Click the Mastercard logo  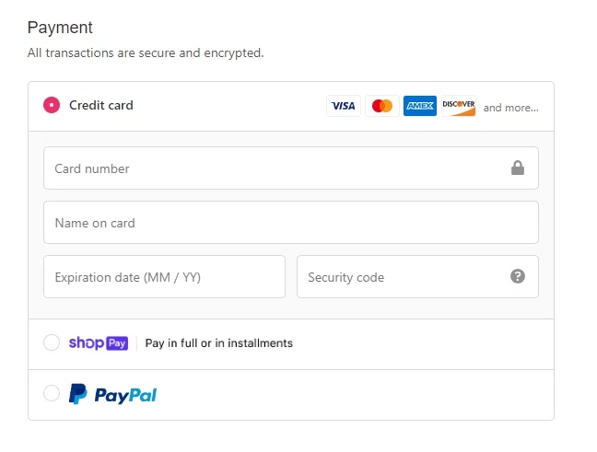[382, 107]
